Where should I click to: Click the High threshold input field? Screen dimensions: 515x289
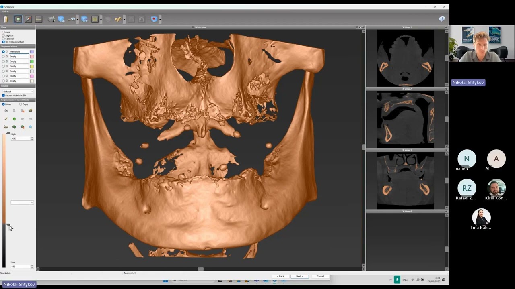coord(21,138)
